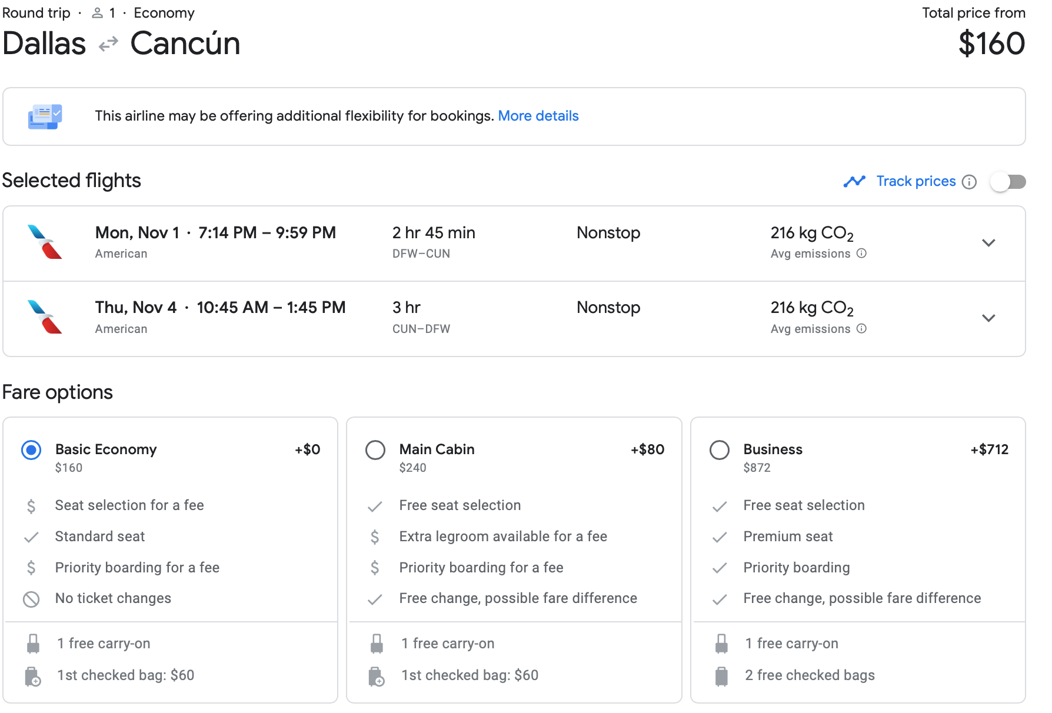Click American Airlines logo on Nov 1 flight
This screenshot has width=1052, height=713.
click(45, 242)
